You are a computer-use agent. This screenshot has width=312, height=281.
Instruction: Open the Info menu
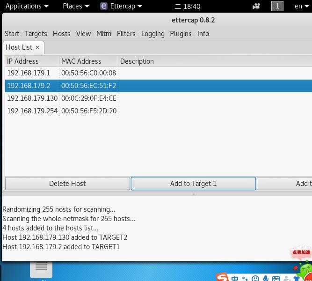click(203, 34)
